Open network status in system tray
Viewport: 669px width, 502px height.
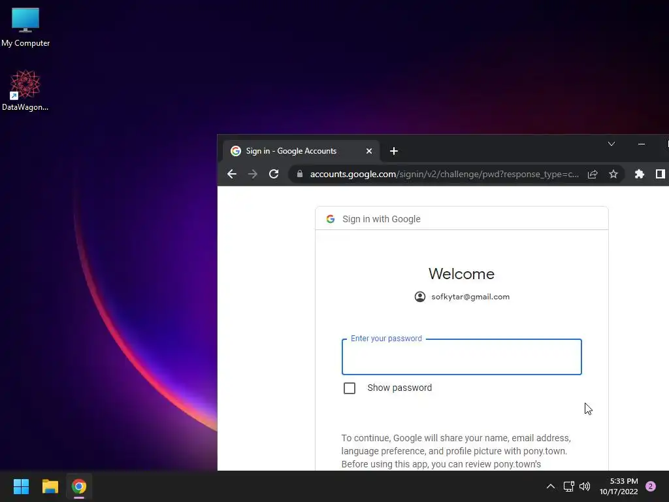pos(569,486)
